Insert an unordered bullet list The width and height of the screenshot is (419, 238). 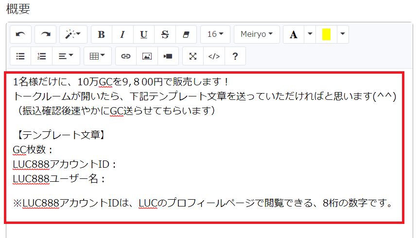(20, 56)
